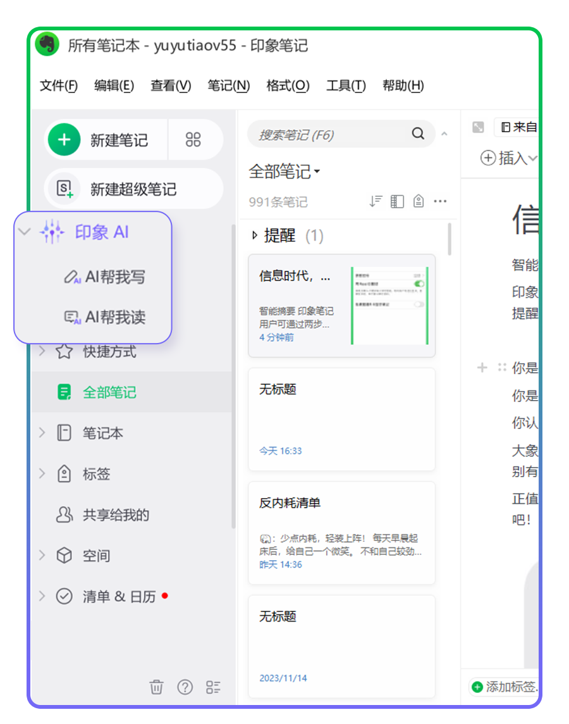Open the 全部笔记 dropdown in note list
Viewport: 569px width, 724px height.
point(284,172)
